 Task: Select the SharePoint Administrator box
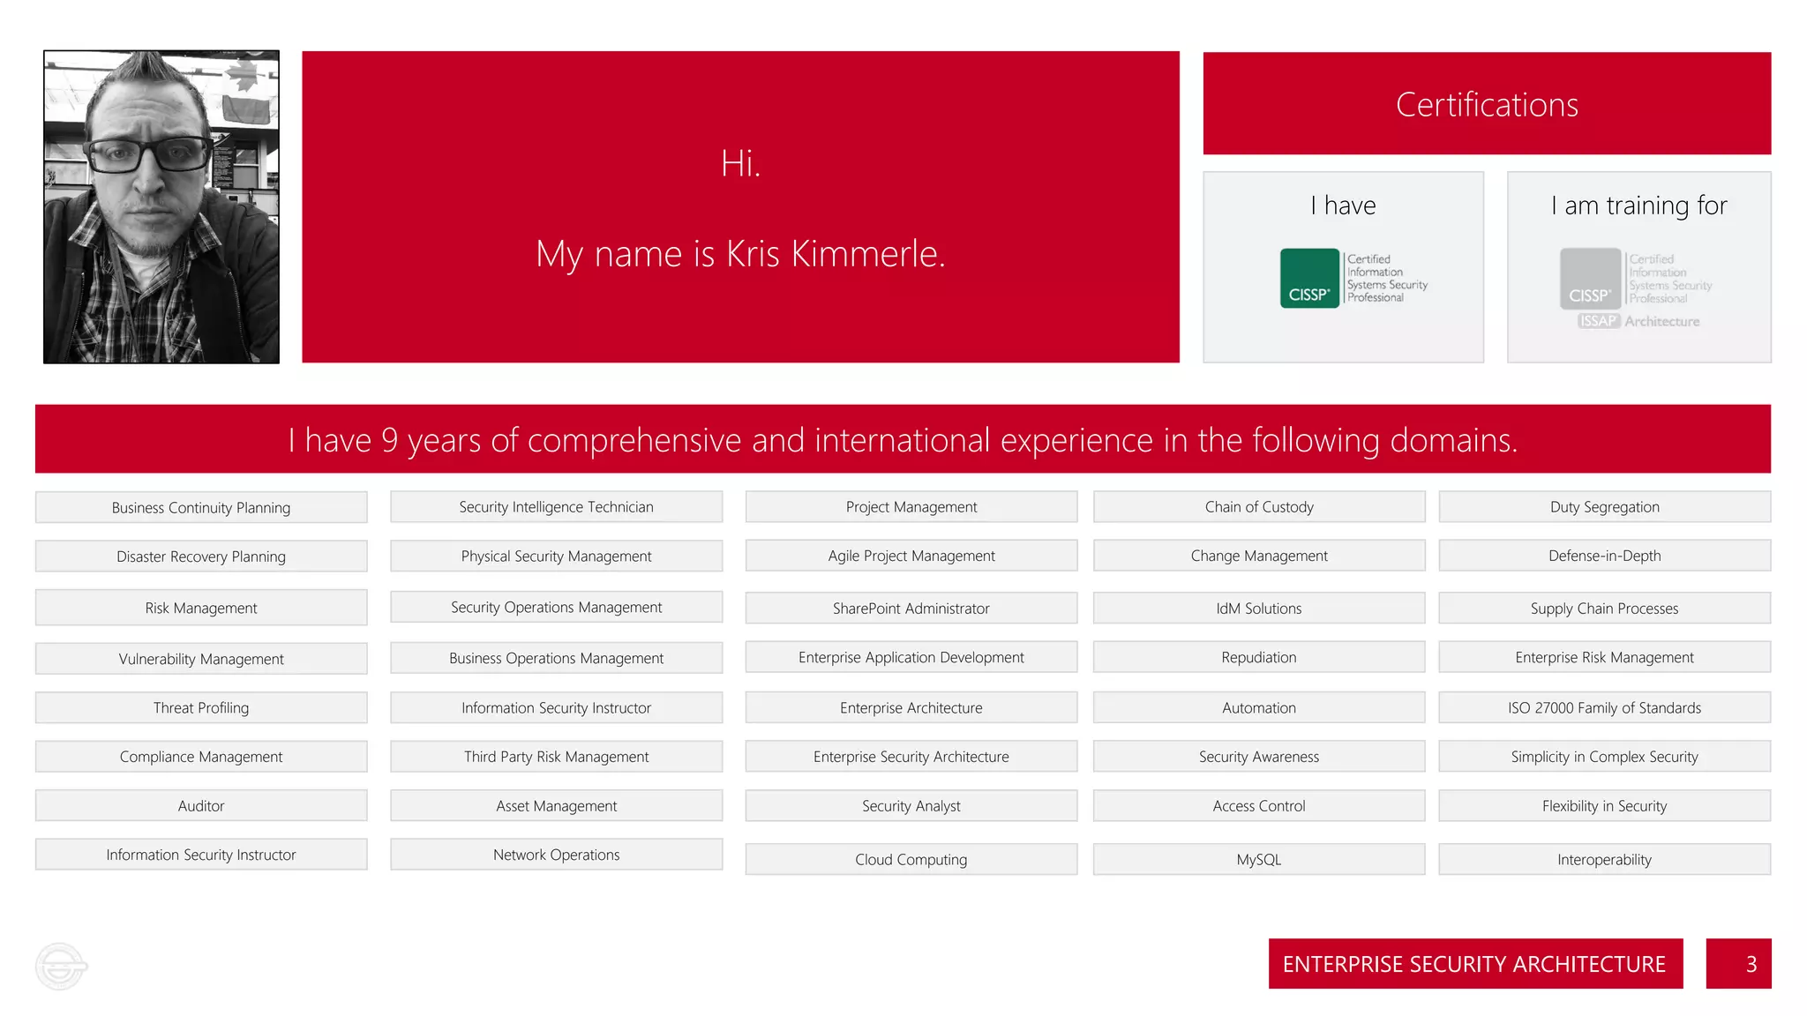[x=911, y=609]
